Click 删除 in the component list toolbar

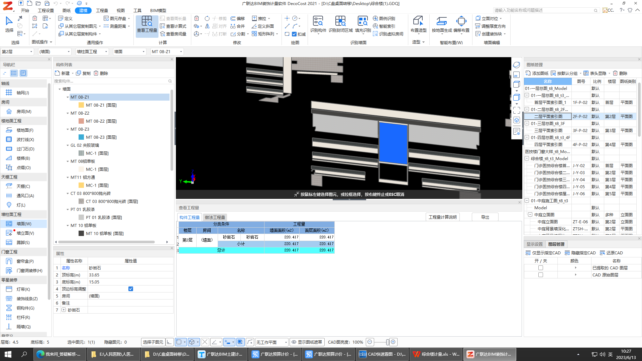[x=101, y=73]
